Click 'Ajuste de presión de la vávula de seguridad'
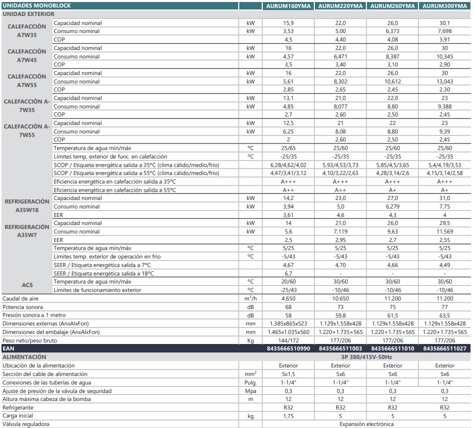This screenshot has height=428, width=474. click(x=57, y=391)
